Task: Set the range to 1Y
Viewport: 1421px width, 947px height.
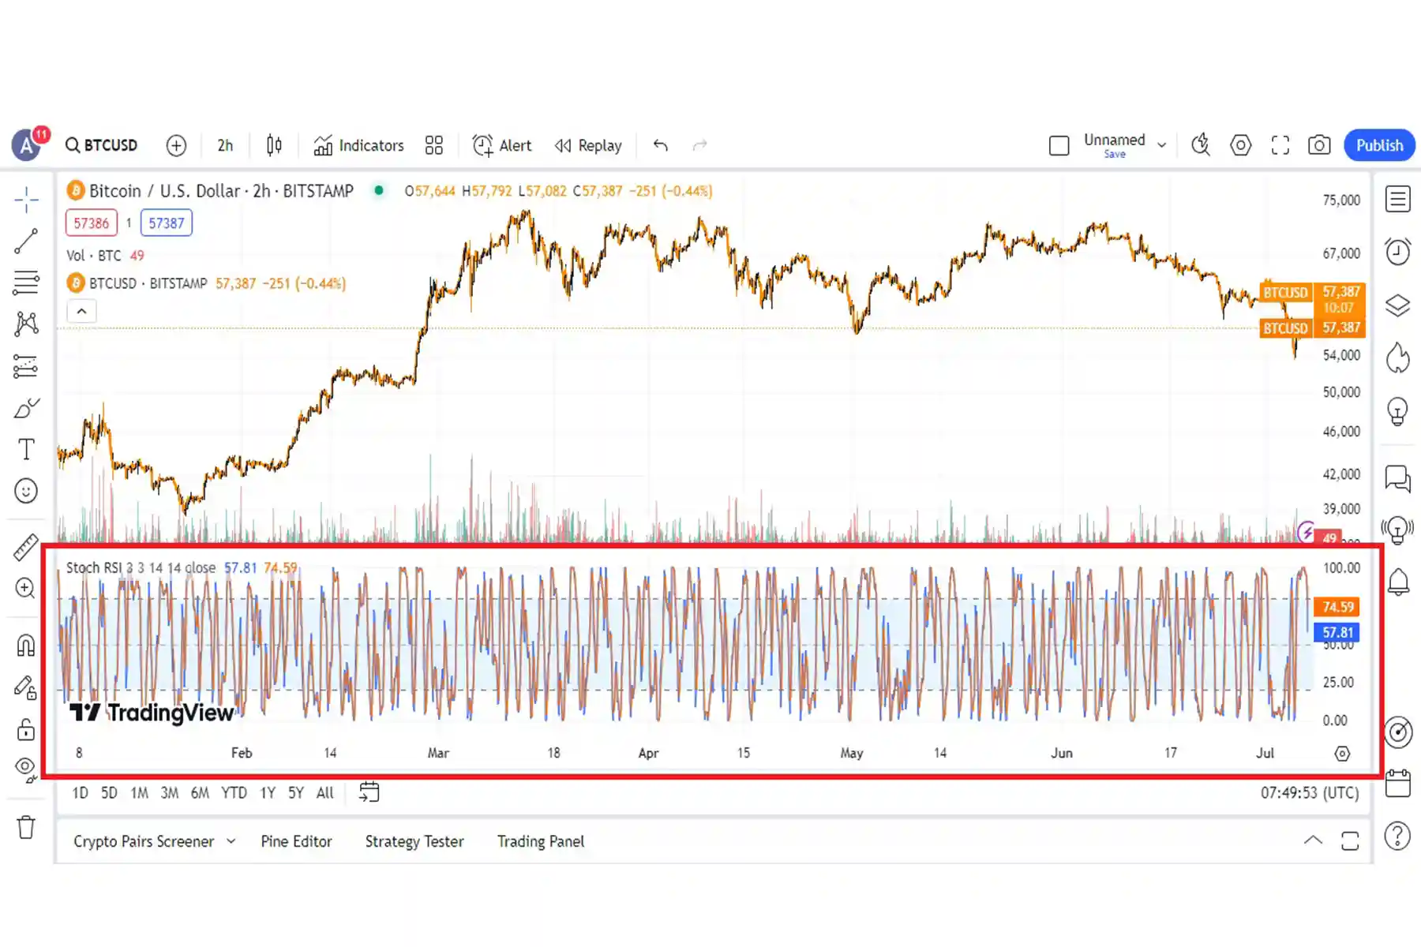Action: point(268,793)
